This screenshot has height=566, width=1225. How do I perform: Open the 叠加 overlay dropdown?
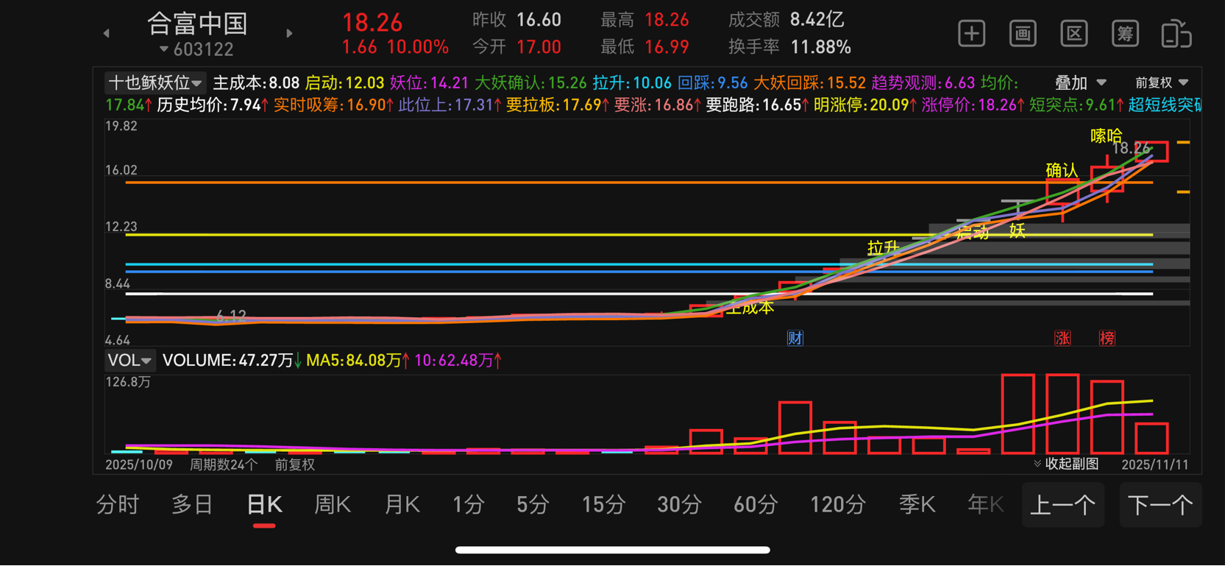1080,82
